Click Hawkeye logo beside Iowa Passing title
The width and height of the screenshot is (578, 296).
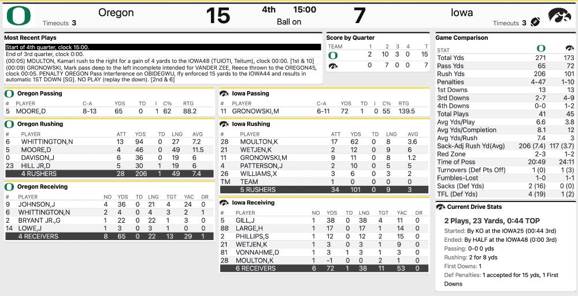coord(224,93)
